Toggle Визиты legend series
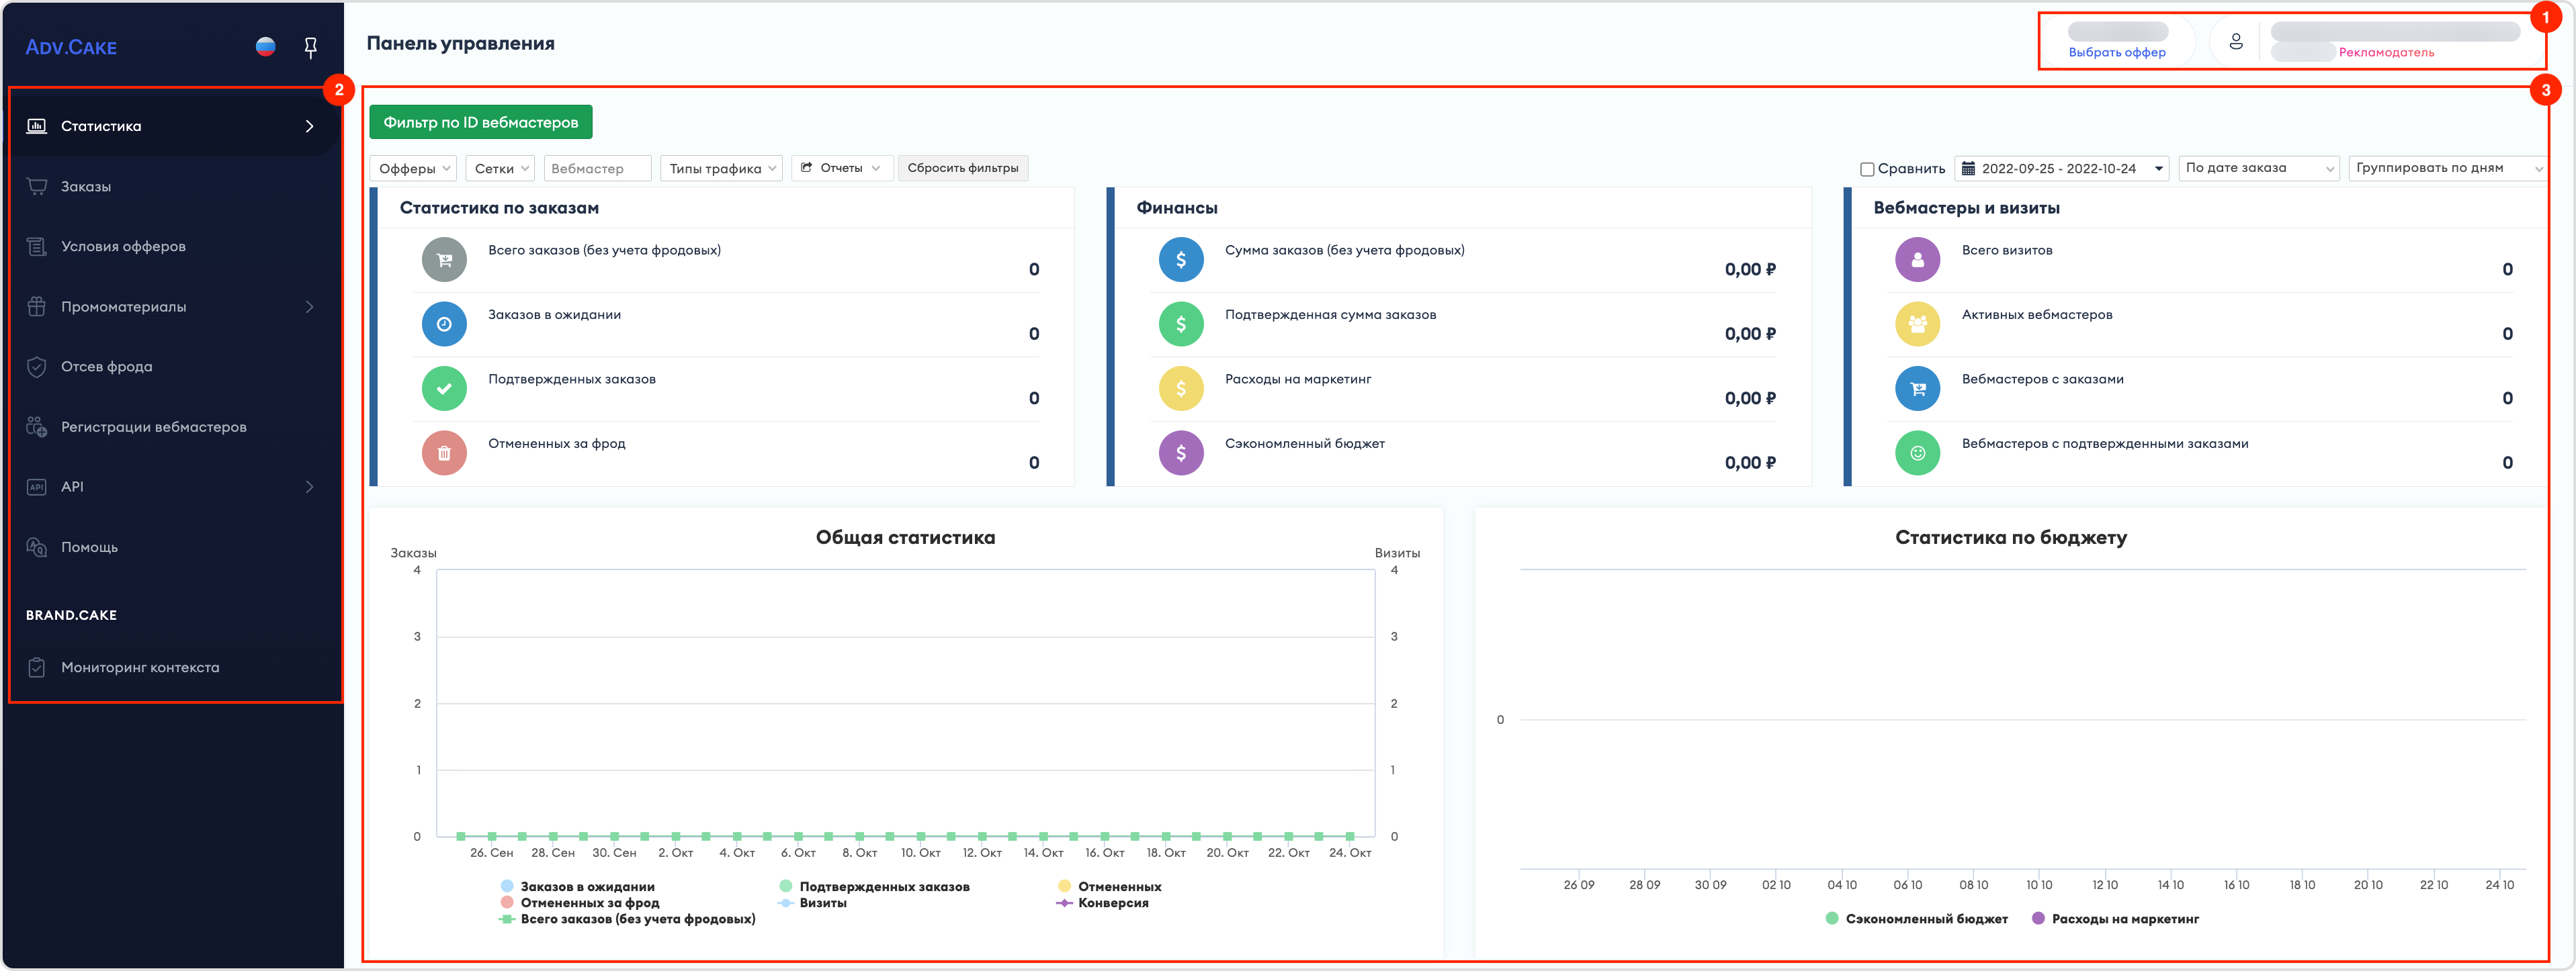Viewport: 2576px width, 971px height. click(813, 902)
